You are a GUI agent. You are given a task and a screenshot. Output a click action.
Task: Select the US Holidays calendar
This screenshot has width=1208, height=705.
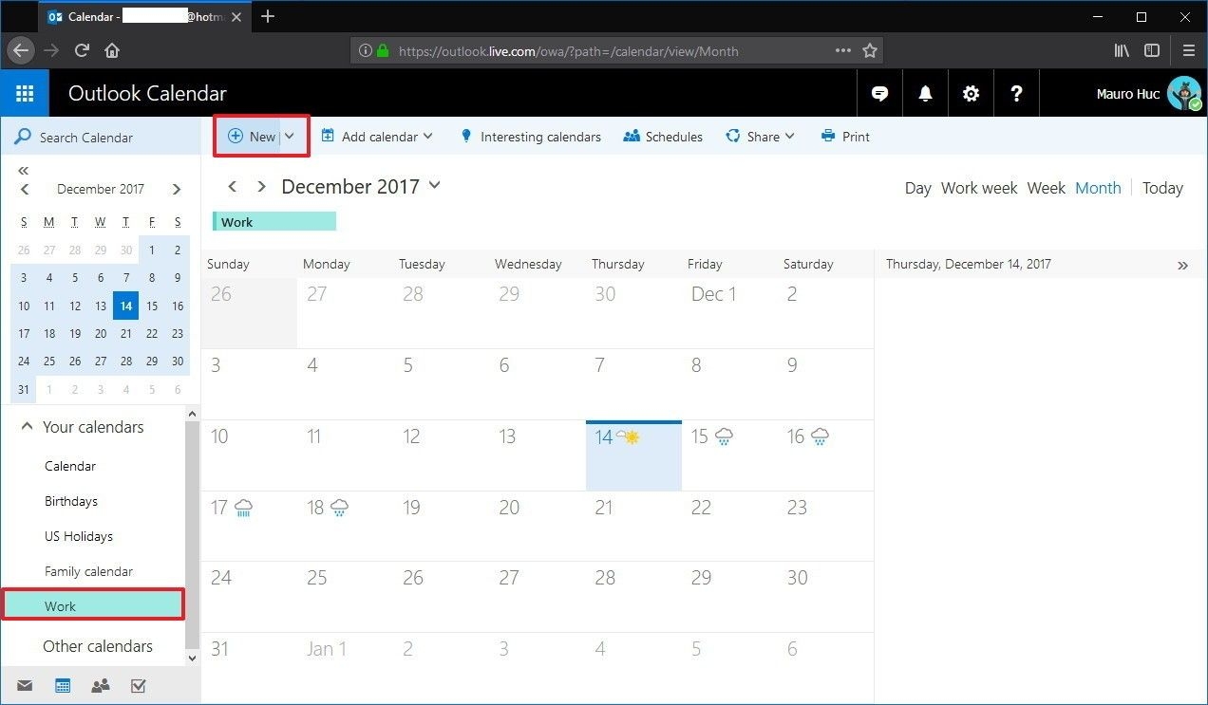[79, 536]
